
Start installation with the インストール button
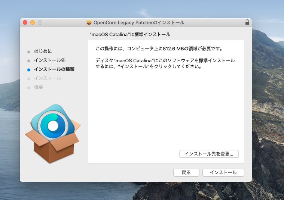pyautogui.click(x=223, y=172)
